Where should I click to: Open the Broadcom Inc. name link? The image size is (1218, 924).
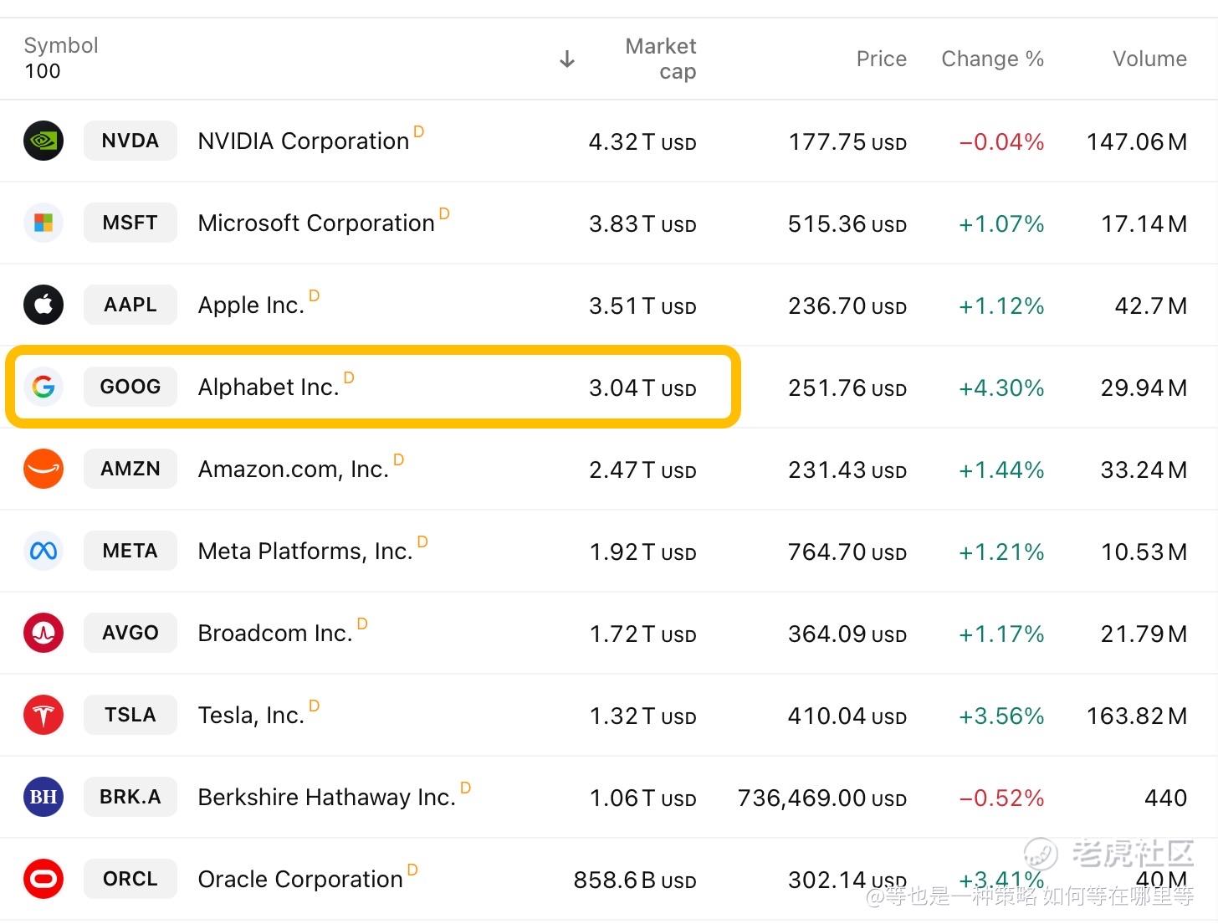(275, 633)
